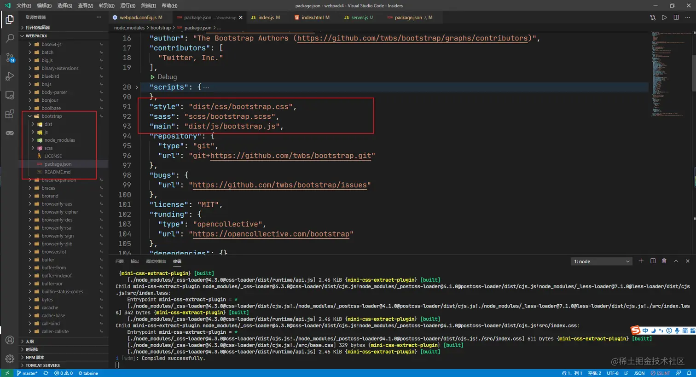Open explorer panel more actions ellipsis
The image size is (696, 377).
point(99,17)
